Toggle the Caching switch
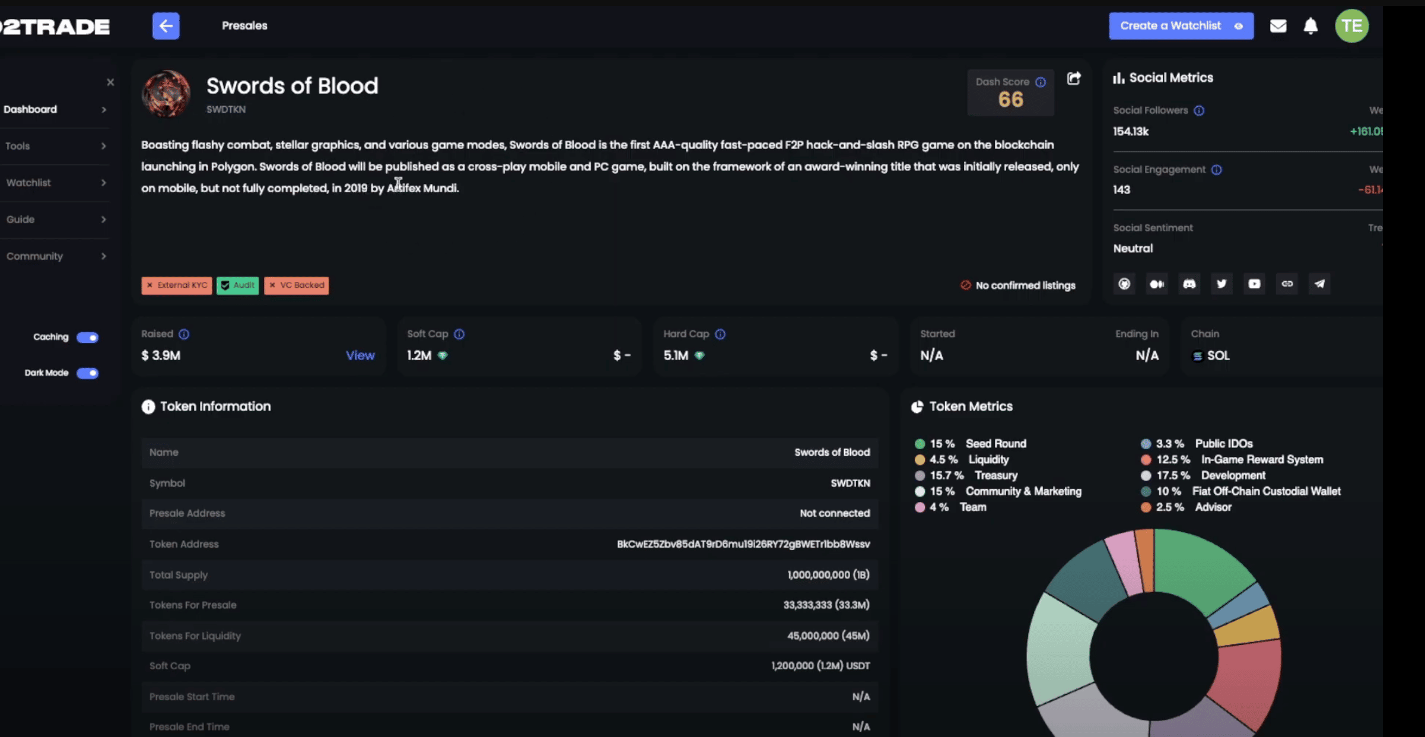The height and width of the screenshot is (737, 1425). coord(88,338)
